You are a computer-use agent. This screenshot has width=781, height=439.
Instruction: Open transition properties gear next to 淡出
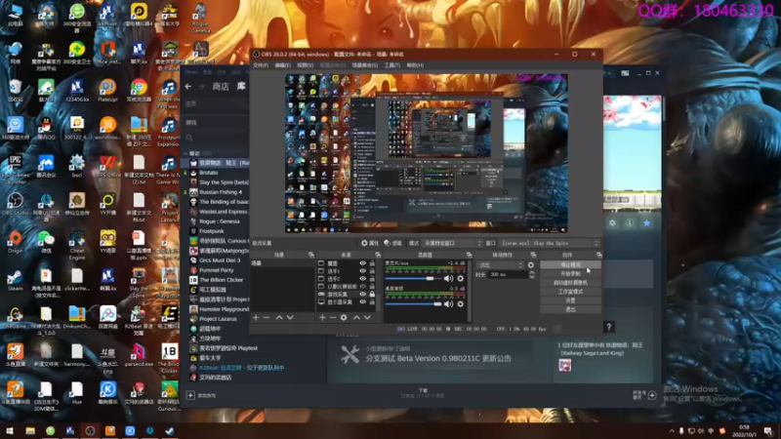tap(531, 265)
